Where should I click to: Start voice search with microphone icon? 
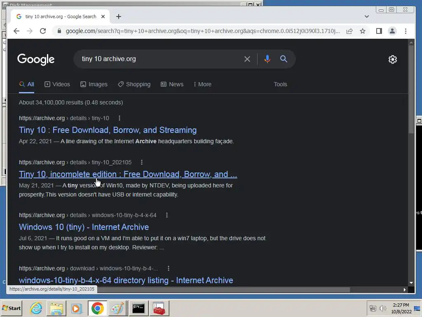[x=267, y=59]
